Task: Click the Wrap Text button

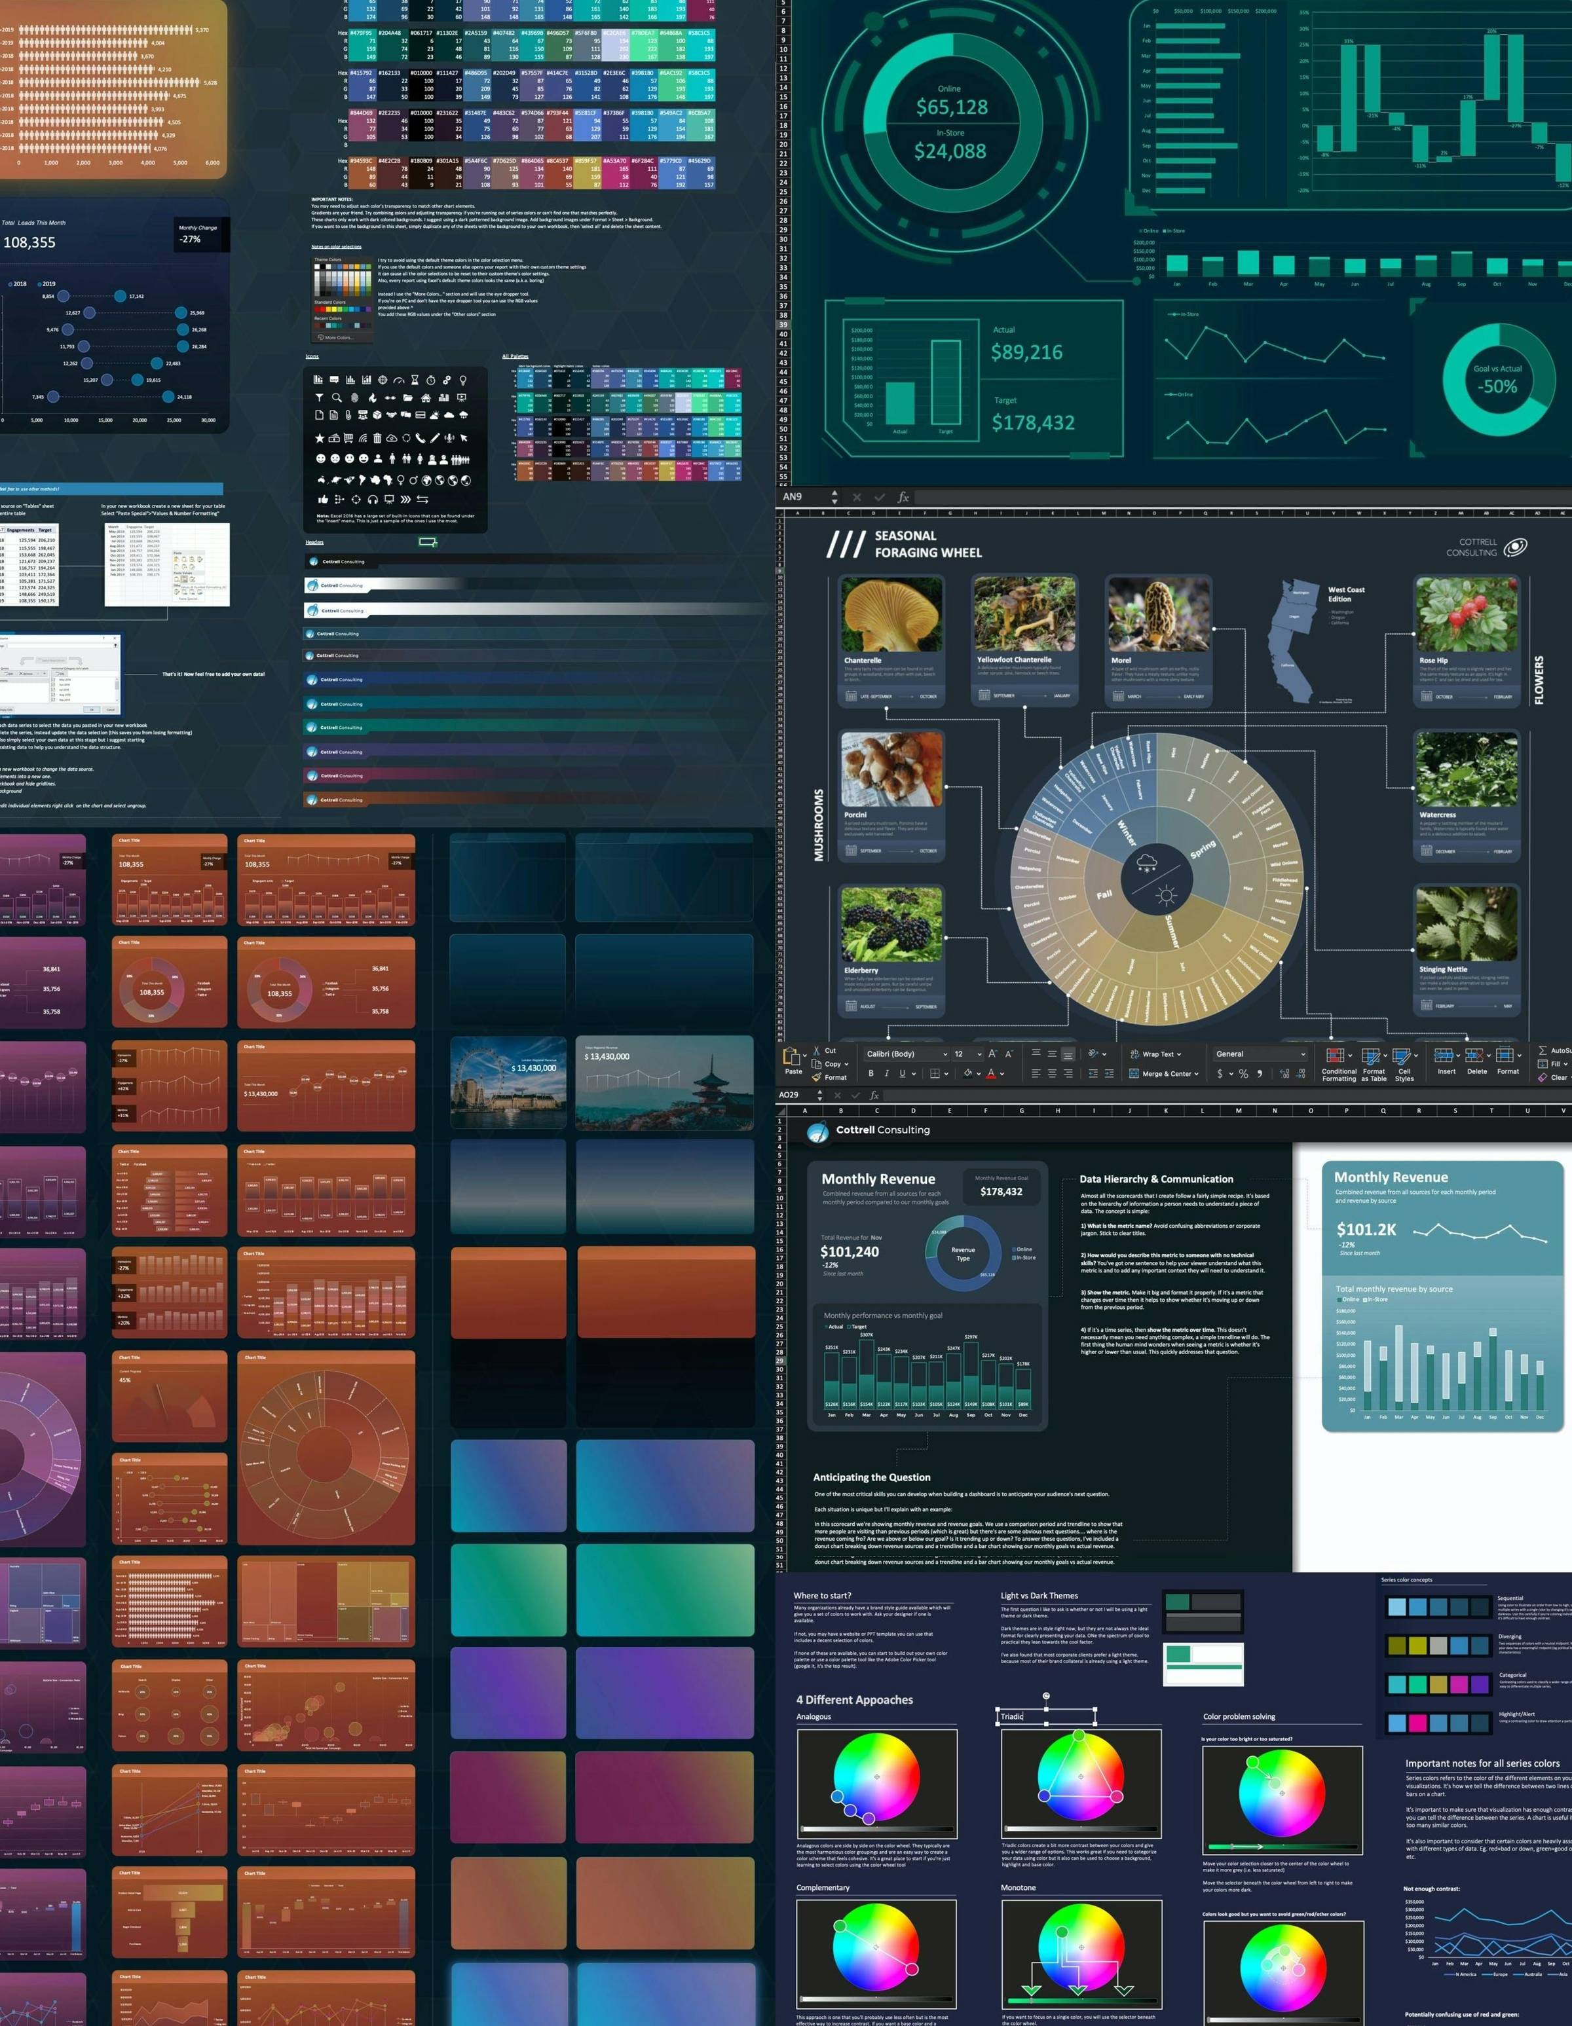Action: coord(1155,1054)
